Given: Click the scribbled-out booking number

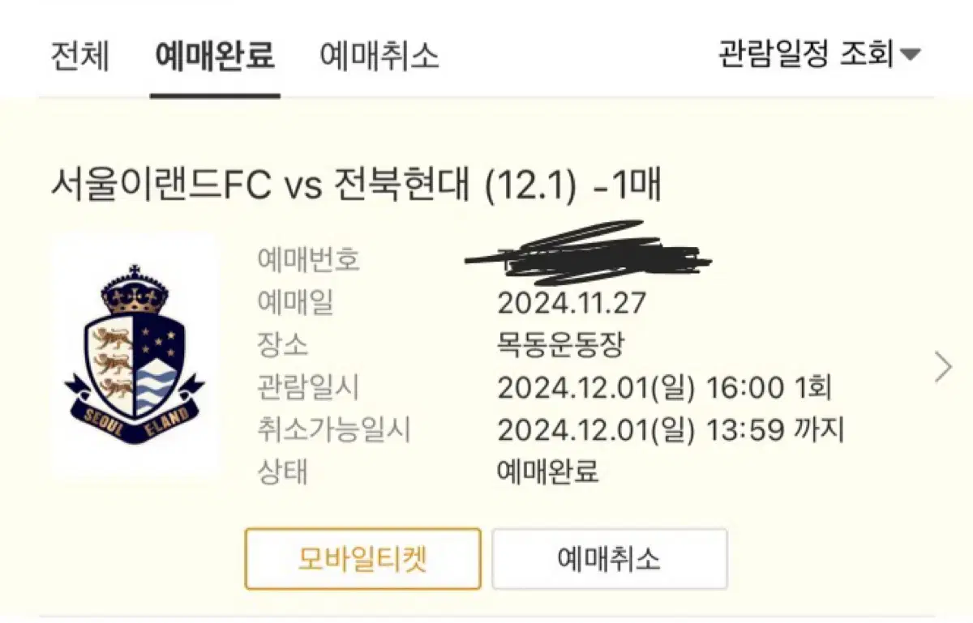Looking at the screenshot, I should [x=589, y=254].
